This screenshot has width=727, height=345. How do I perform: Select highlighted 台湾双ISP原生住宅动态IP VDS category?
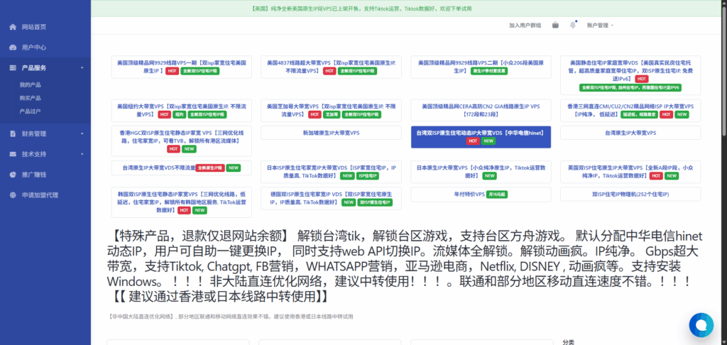[481, 137]
